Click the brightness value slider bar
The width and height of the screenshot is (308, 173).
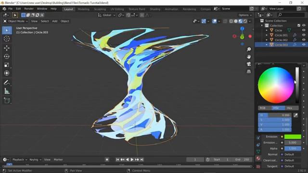(297, 85)
